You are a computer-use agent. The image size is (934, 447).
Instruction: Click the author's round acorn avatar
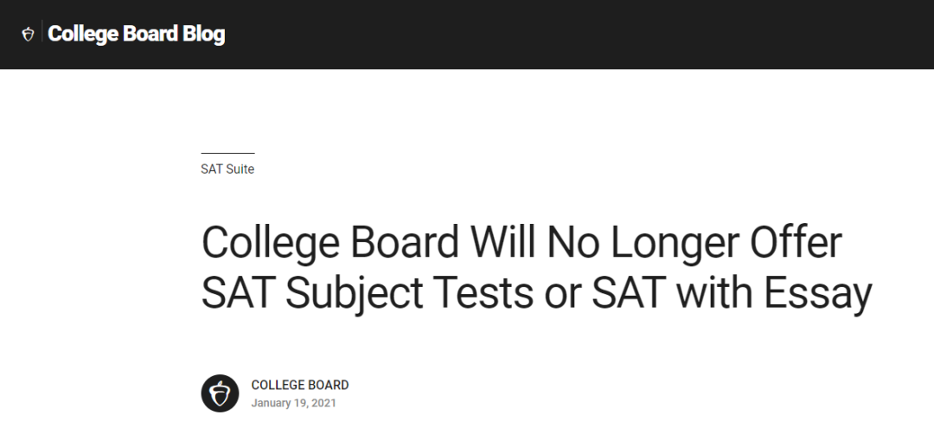pos(220,393)
